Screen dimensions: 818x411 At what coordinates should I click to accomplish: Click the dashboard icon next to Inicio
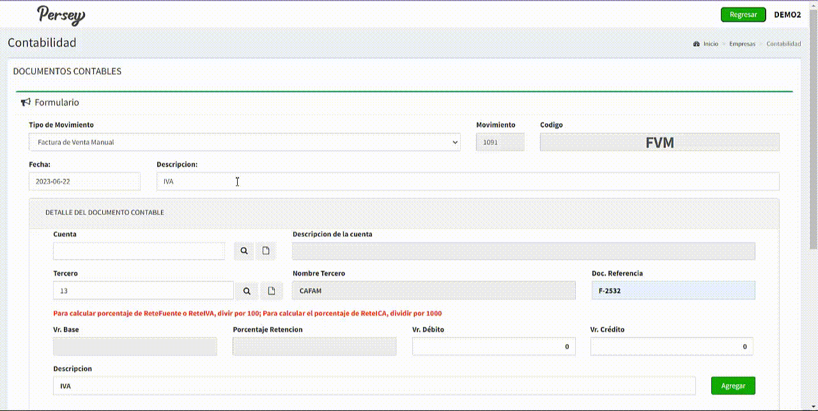pyautogui.click(x=696, y=44)
